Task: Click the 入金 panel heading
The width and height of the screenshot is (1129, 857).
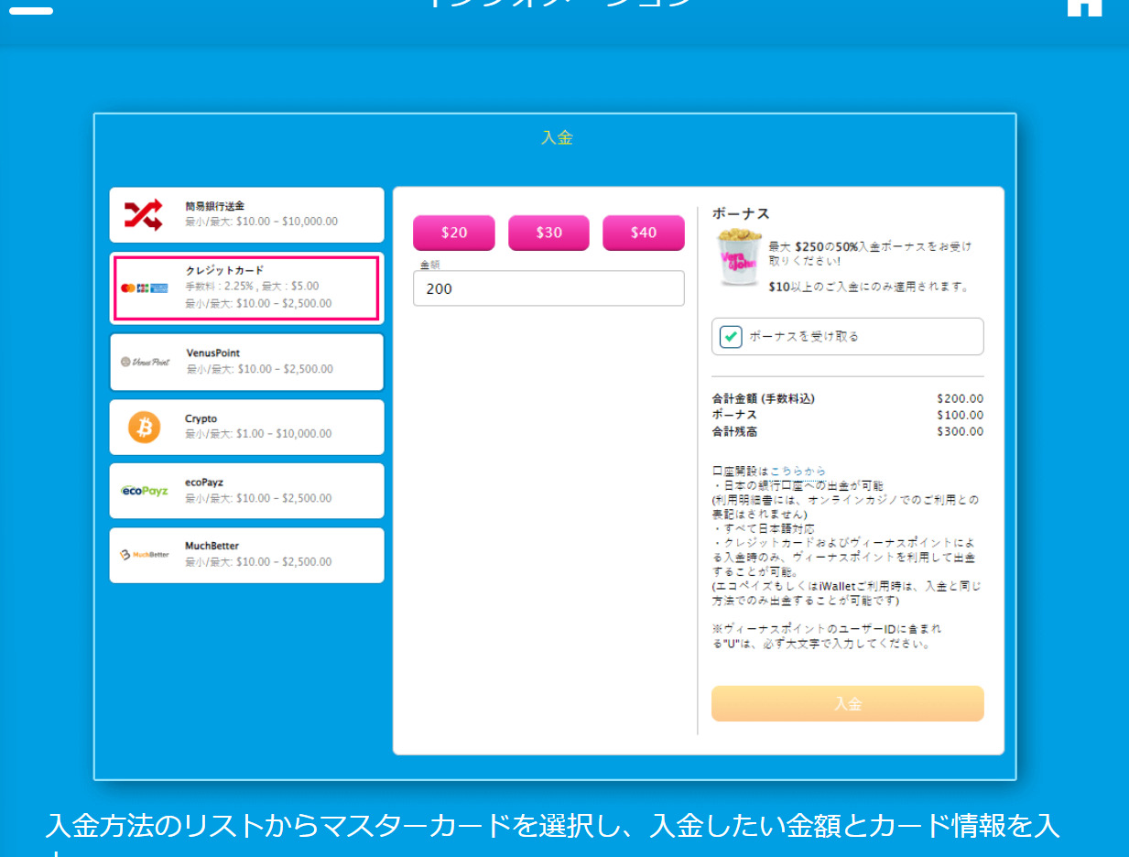Action: click(557, 137)
